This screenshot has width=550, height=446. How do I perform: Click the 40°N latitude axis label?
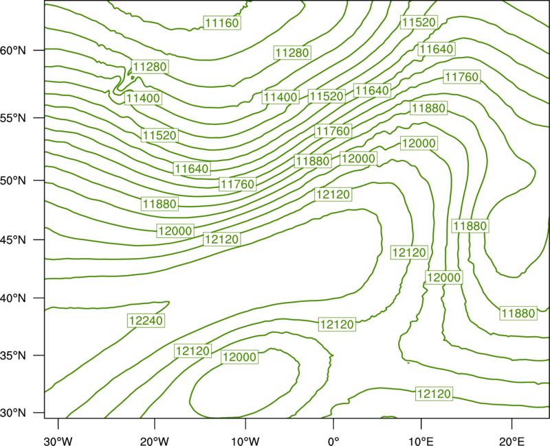coord(13,298)
